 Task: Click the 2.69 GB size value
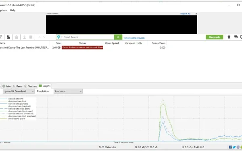tap(56, 48)
